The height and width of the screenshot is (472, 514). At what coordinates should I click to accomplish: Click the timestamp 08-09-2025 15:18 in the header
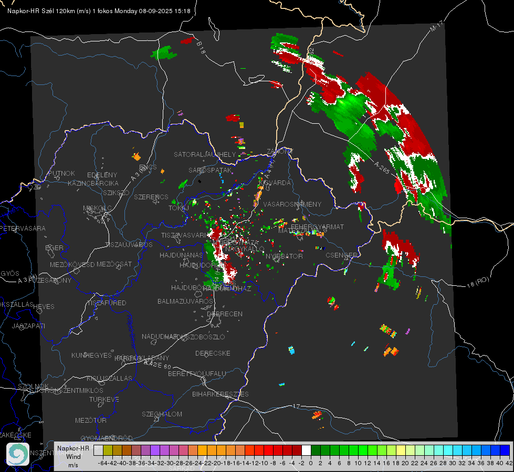click(164, 11)
